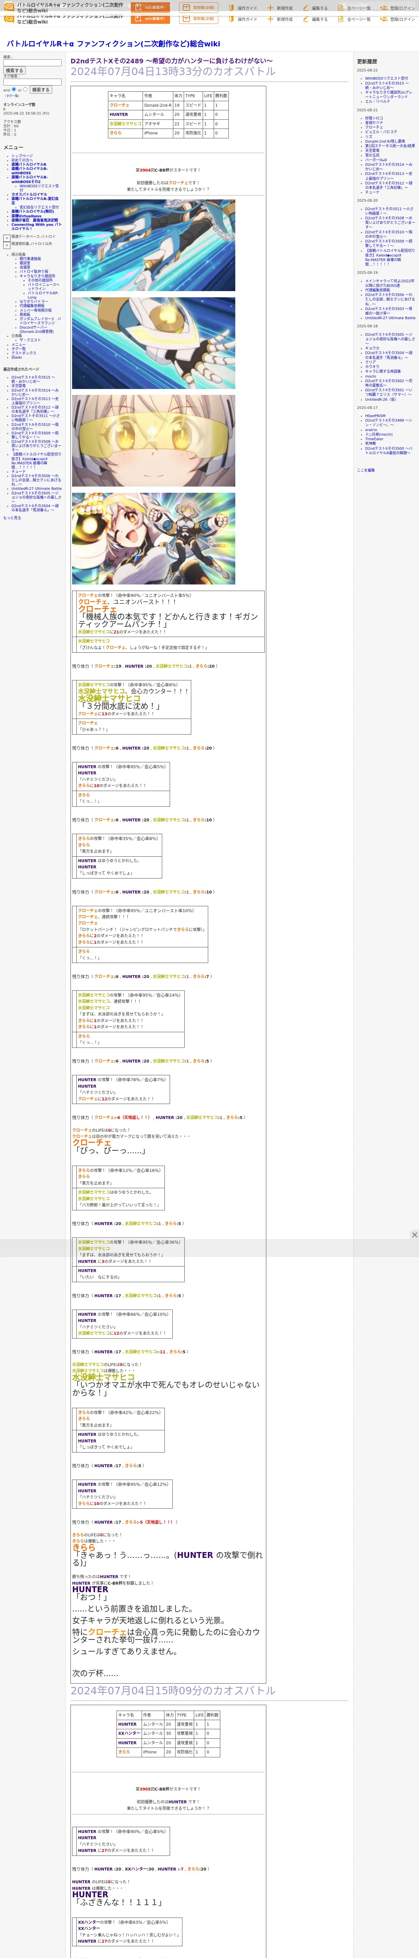Open the キョウカ history link
This screenshot has width=419, height=1958.
pos(372,348)
